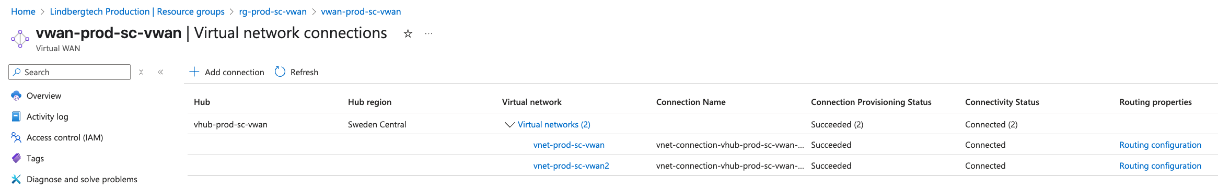Go to rg-prod-sc-vwan breadcrumb
Screen dimensions: 1218x188
tap(273, 11)
